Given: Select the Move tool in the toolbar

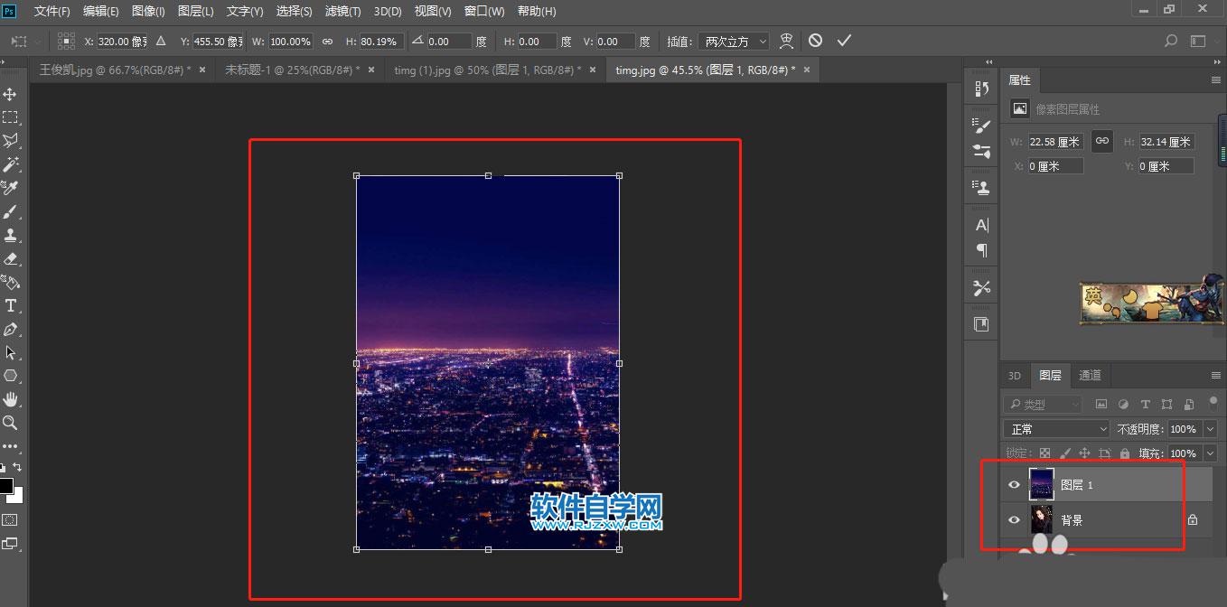Looking at the screenshot, I should click(x=11, y=94).
